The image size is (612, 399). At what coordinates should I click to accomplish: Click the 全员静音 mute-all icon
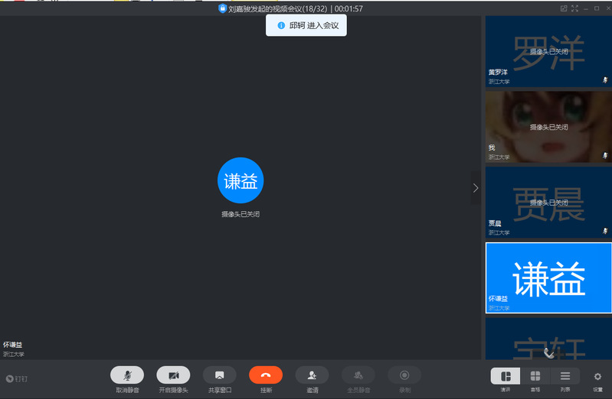click(358, 375)
